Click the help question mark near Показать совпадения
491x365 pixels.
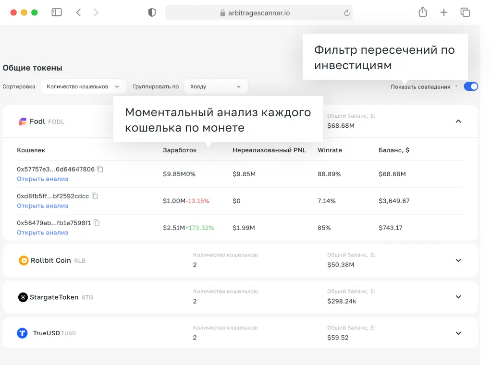coord(456,87)
